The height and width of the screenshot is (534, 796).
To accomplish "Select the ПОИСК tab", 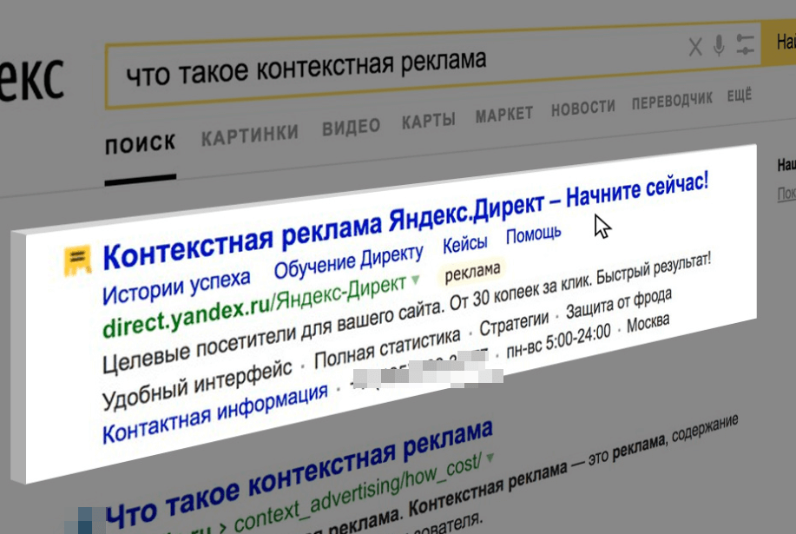I will [140, 145].
